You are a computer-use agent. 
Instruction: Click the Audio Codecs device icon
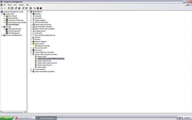click(x=36, y=57)
